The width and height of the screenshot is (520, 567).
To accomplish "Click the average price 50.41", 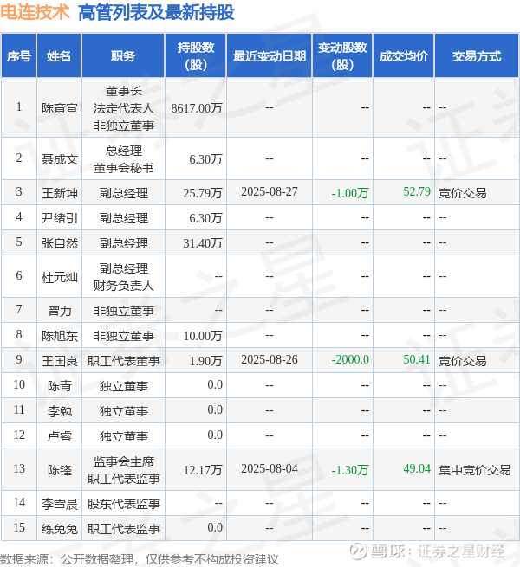I will pyautogui.click(x=417, y=360).
